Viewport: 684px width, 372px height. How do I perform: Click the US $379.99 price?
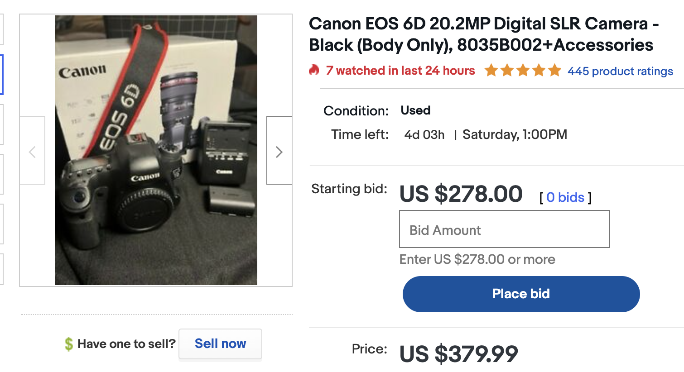coord(458,354)
